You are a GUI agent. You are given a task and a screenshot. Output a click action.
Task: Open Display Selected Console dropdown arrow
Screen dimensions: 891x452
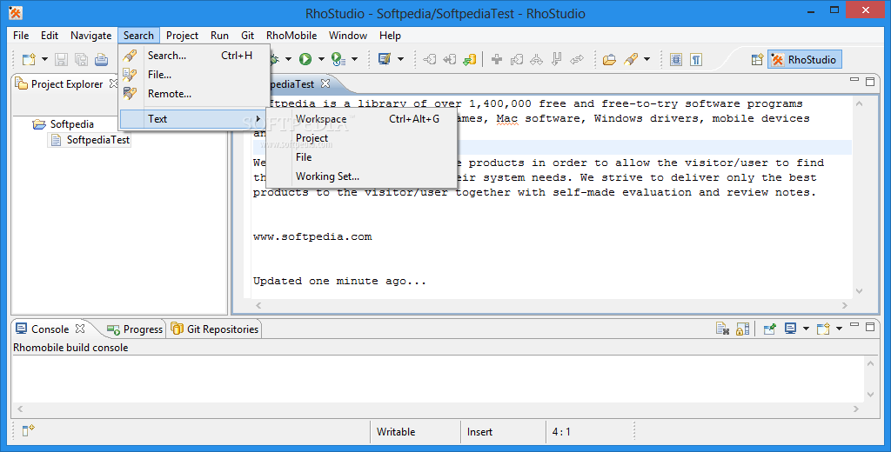pos(806,329)
